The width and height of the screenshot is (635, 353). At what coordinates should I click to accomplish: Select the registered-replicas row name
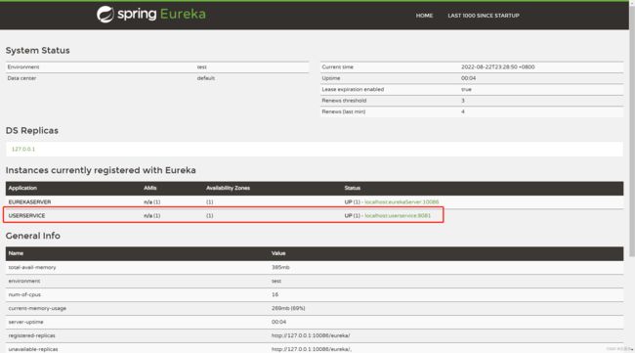coord(31,335)
